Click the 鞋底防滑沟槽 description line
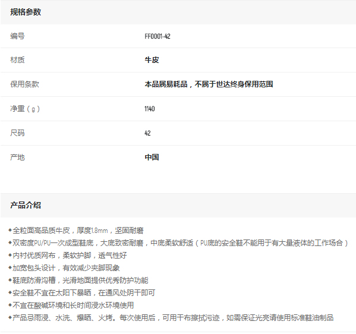This screenshot has height=334, width=356. 78,280
